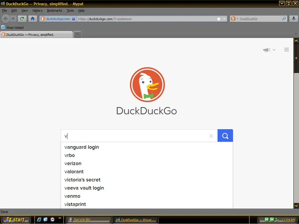Click the DuckDuckGo duck logo

tap(147, 85)
